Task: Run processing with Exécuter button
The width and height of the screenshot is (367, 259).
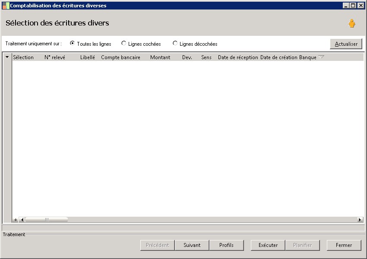Action: click(268, 245)
